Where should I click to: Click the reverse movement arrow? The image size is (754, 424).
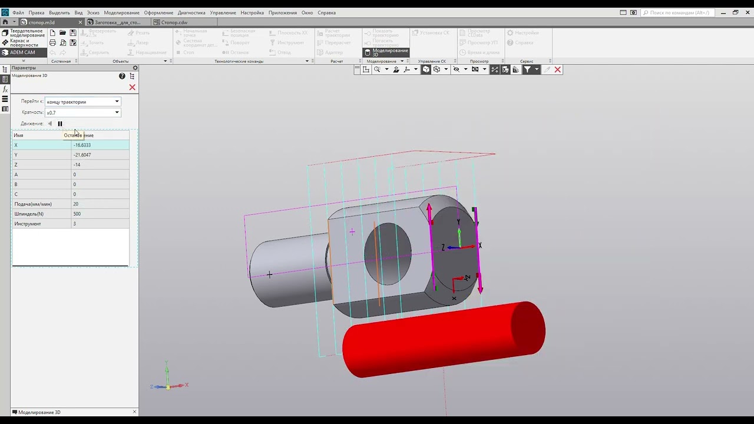pyautogui.click(x=50, y=124)
